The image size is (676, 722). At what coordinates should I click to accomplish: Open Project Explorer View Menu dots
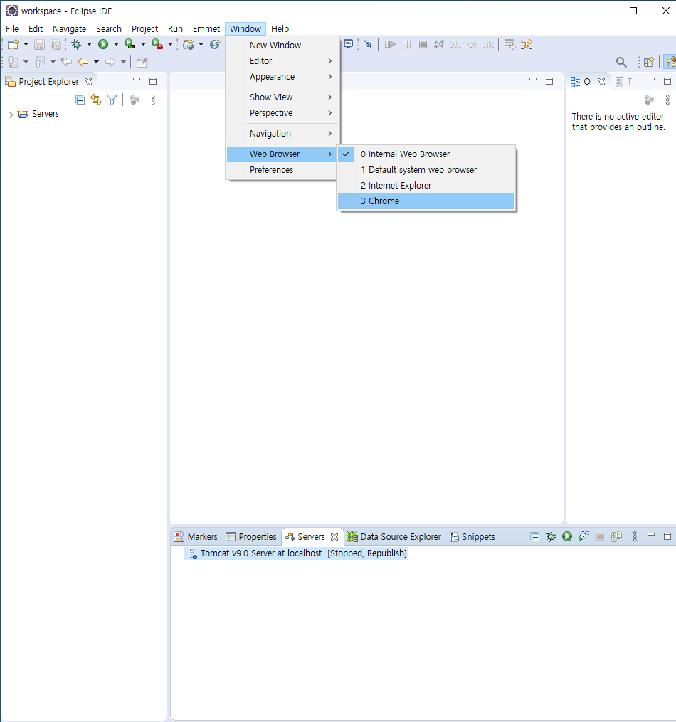tap(153, 100)
